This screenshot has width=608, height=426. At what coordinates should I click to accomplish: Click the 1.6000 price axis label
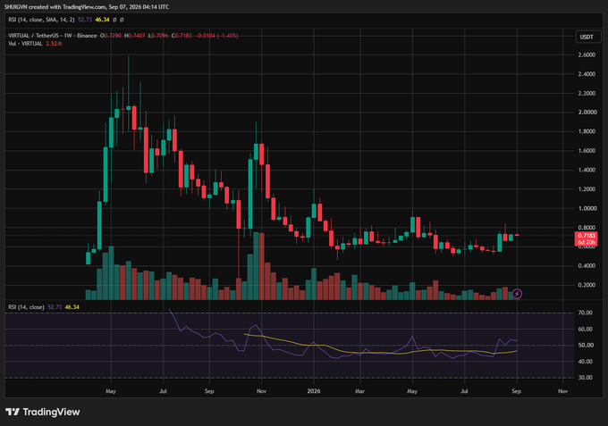pyautogui.click(x=587, y=151)
